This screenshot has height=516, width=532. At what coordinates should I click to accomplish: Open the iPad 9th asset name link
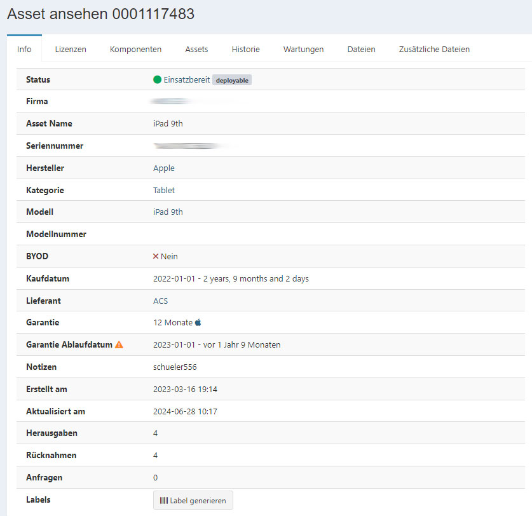tap(168, 123)
